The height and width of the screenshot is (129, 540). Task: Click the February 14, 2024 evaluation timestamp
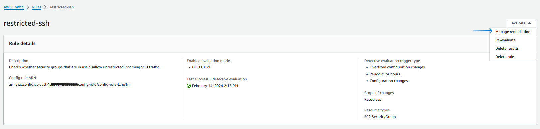[215, 86]
